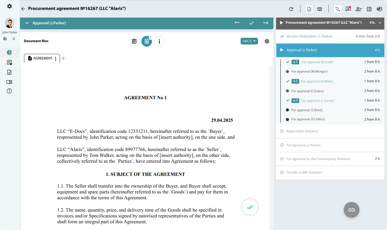The image size is (387, 230).
Task: Click the refresh icon in top bar
Action: pyautogui.click(x=291, y=9)
